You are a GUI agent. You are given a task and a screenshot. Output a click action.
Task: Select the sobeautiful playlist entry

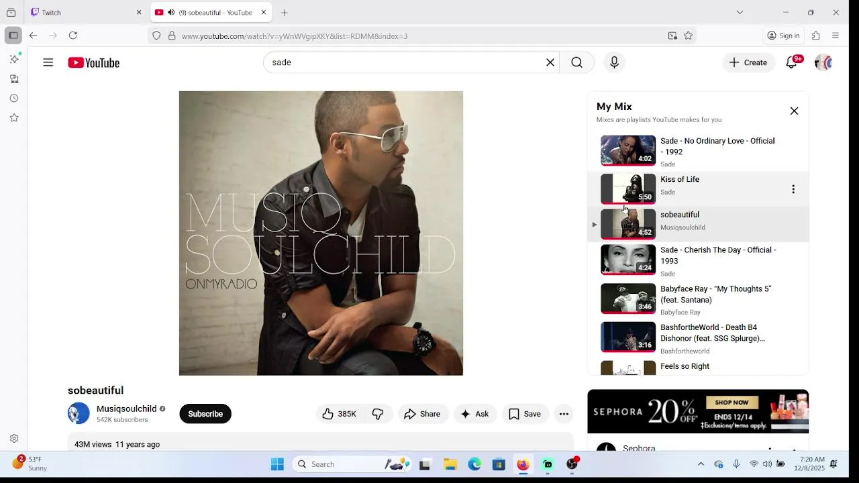(698, 224)
